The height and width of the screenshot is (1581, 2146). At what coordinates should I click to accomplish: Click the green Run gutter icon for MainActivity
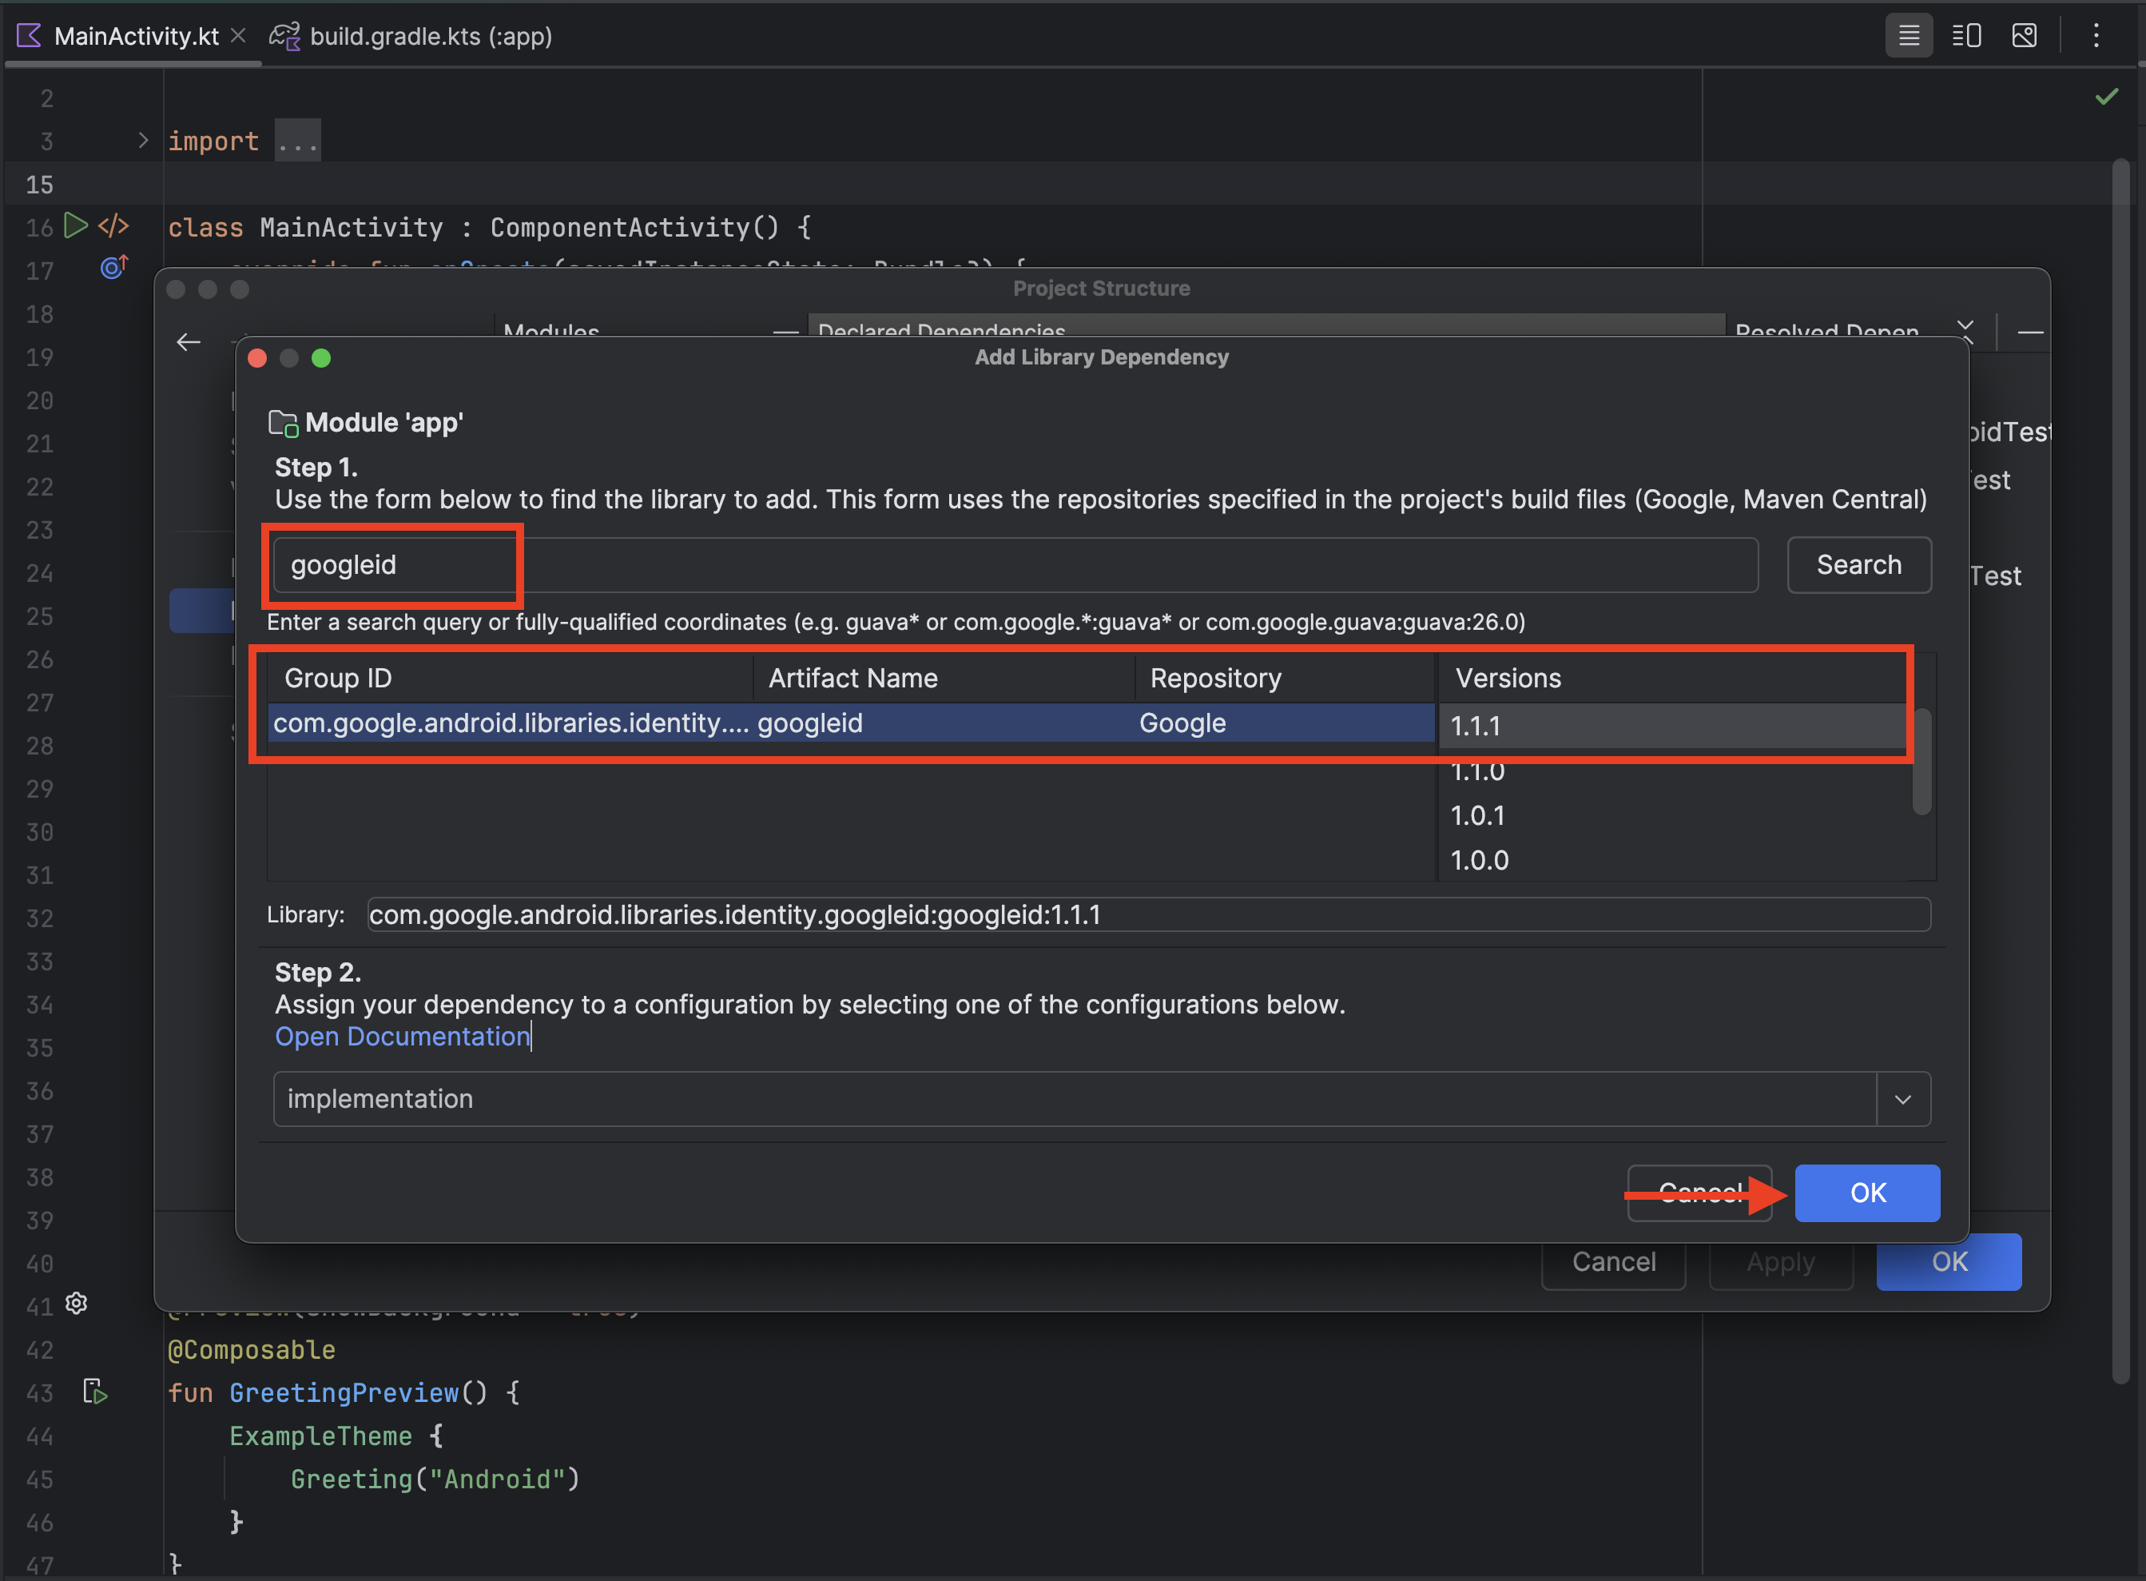coord(74,226)
